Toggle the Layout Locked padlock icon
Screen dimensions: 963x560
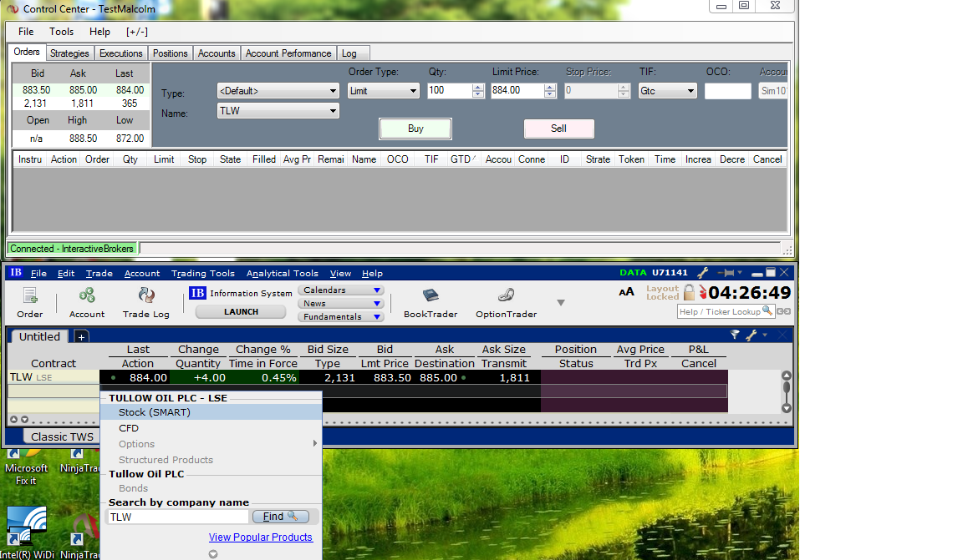click(x=689, y=293)
